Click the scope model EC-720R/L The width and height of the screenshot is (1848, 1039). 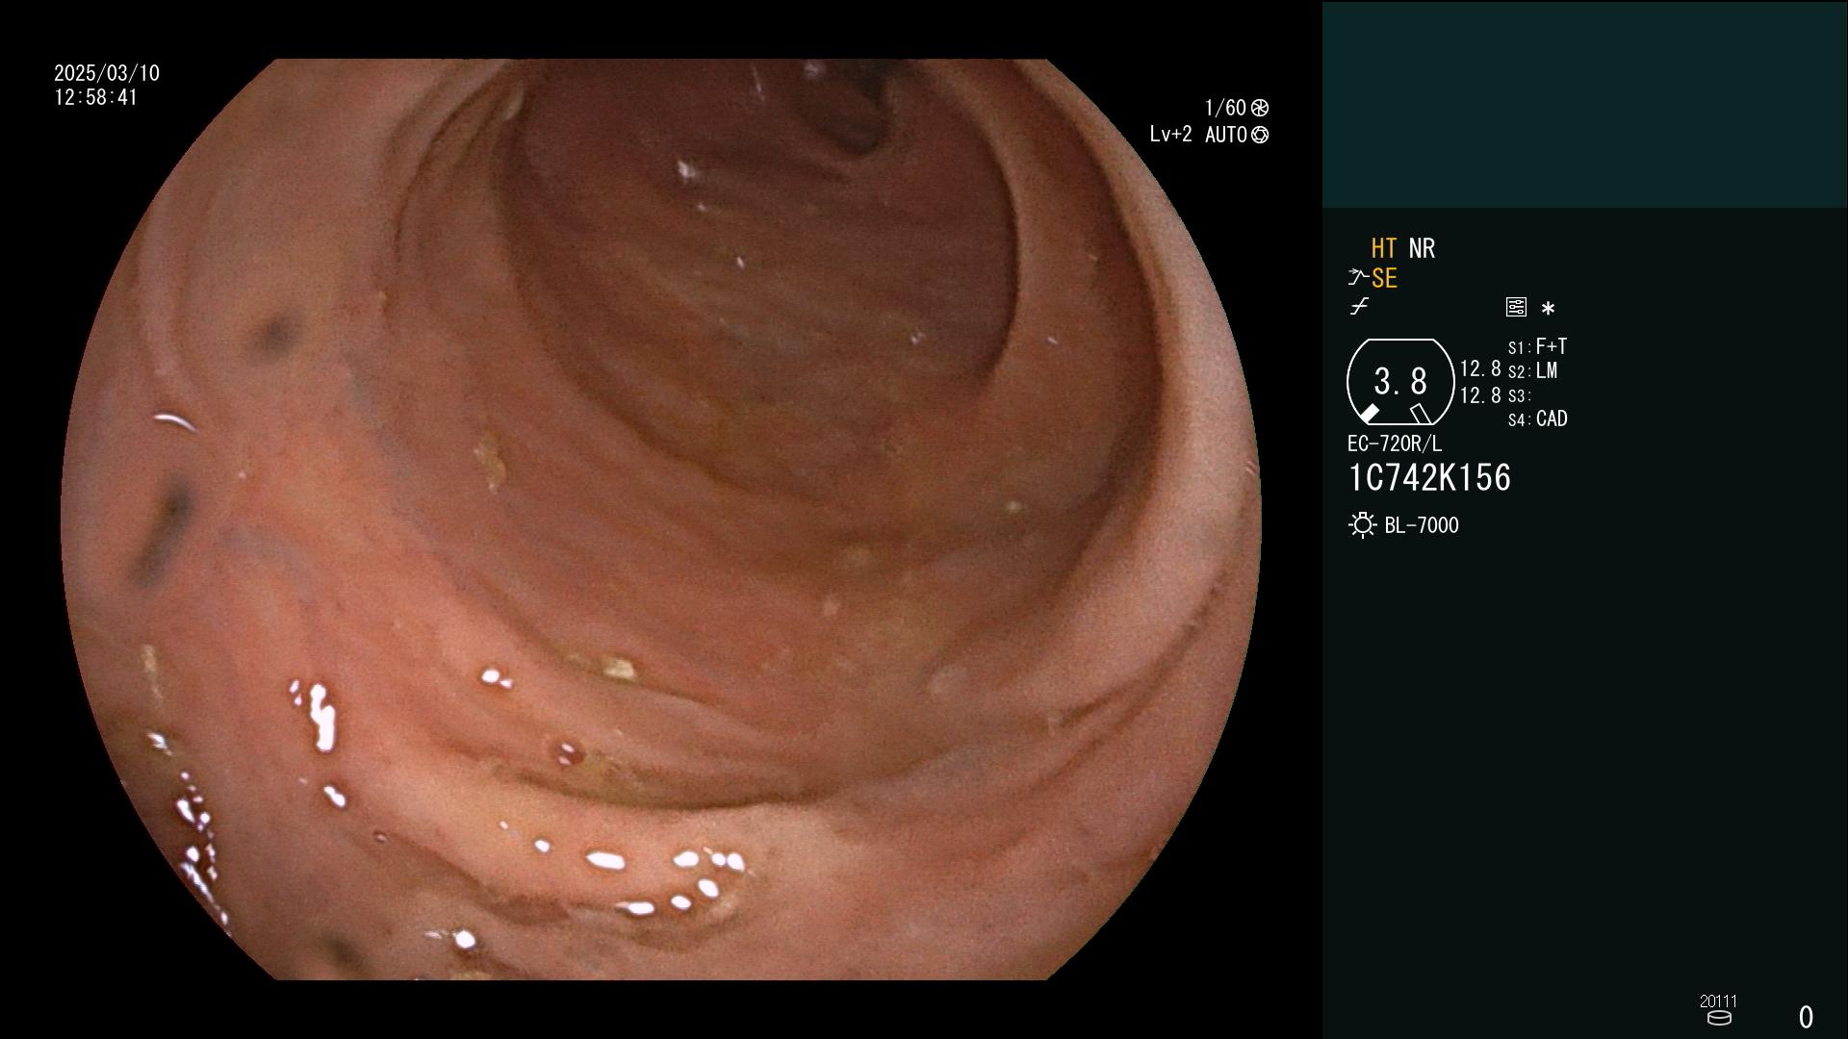pyautogui.click(x=1395, y=444)
